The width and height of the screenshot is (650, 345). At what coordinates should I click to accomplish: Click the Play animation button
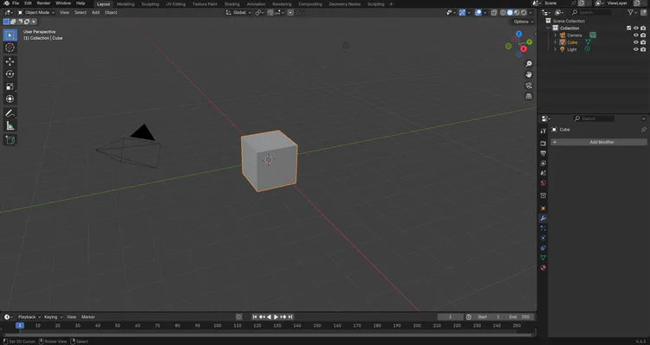coord(276,316)
